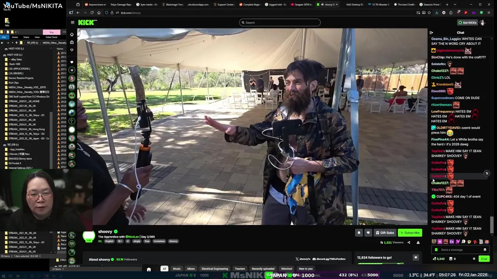Open the Following heart icon in sidebar

coord(71,50)
